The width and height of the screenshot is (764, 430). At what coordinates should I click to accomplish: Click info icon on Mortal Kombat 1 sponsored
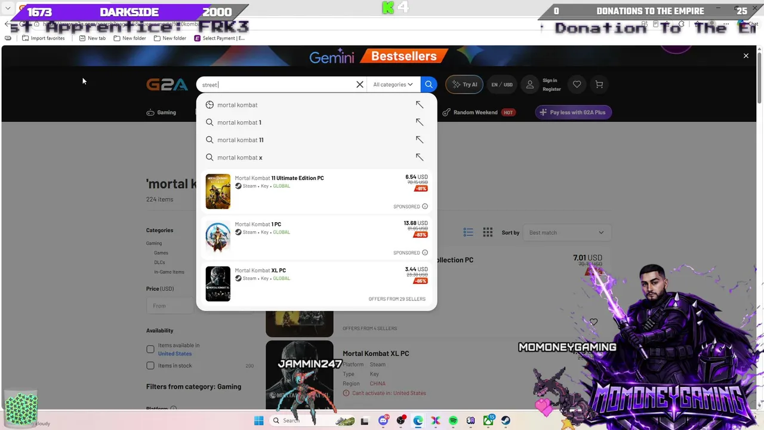(425, 253)
